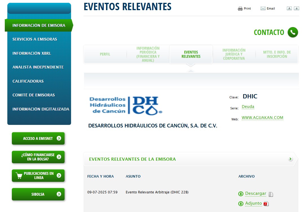
Task: Click the DHC company logo
Action: tap(126, 105)
